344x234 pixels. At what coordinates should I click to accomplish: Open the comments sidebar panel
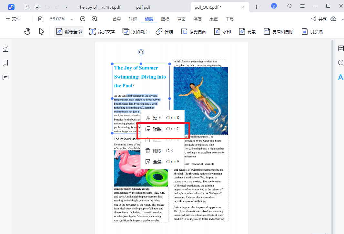(x=5, y=77)
